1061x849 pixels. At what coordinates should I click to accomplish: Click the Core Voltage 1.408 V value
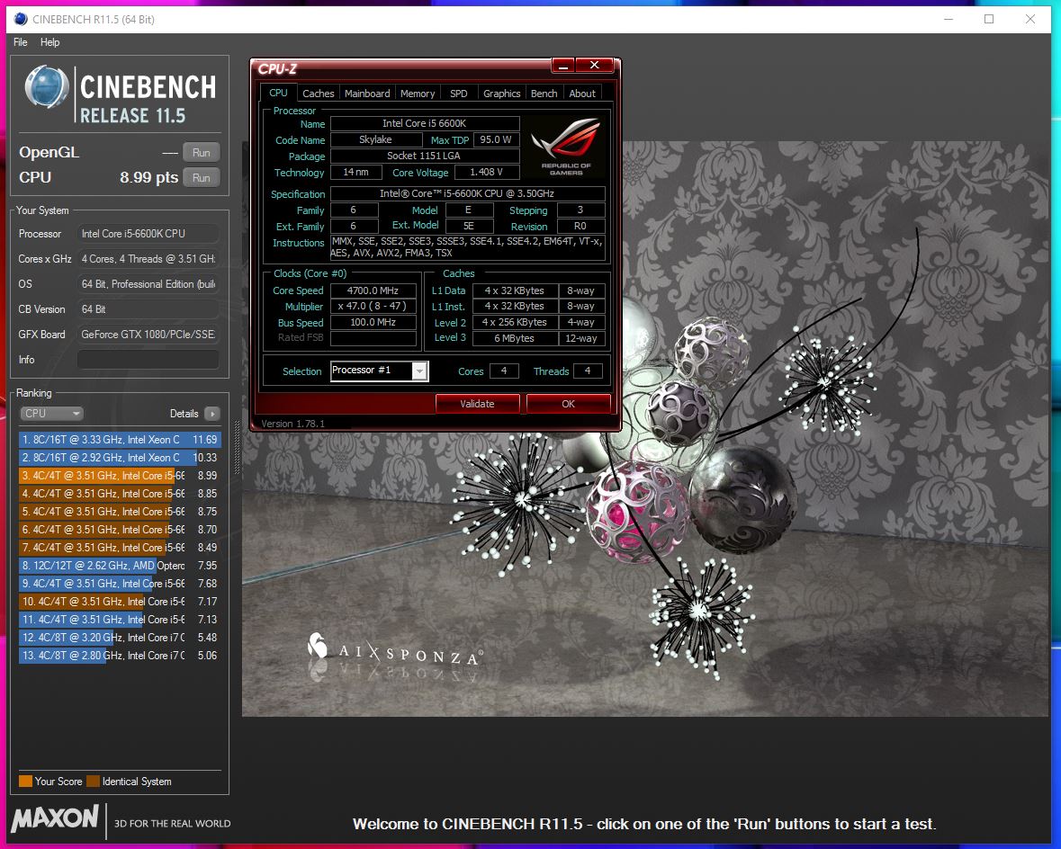point(486,172)
